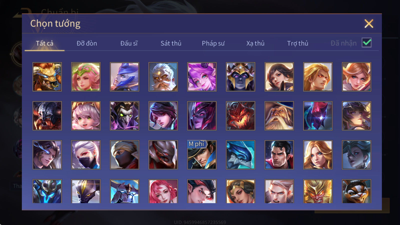Pick the masked ninja with white hair
Image resolution: width=400 pixels, height=225 pixels.
click(x=86, y=155)
